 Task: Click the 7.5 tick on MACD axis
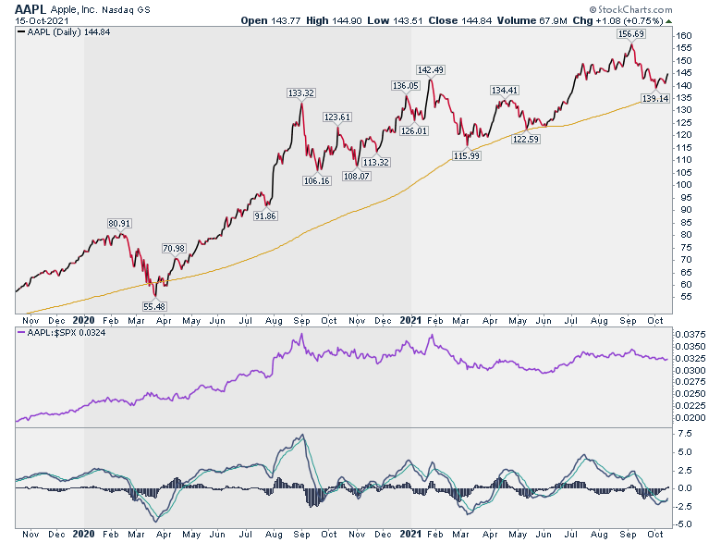click(684, 434)
